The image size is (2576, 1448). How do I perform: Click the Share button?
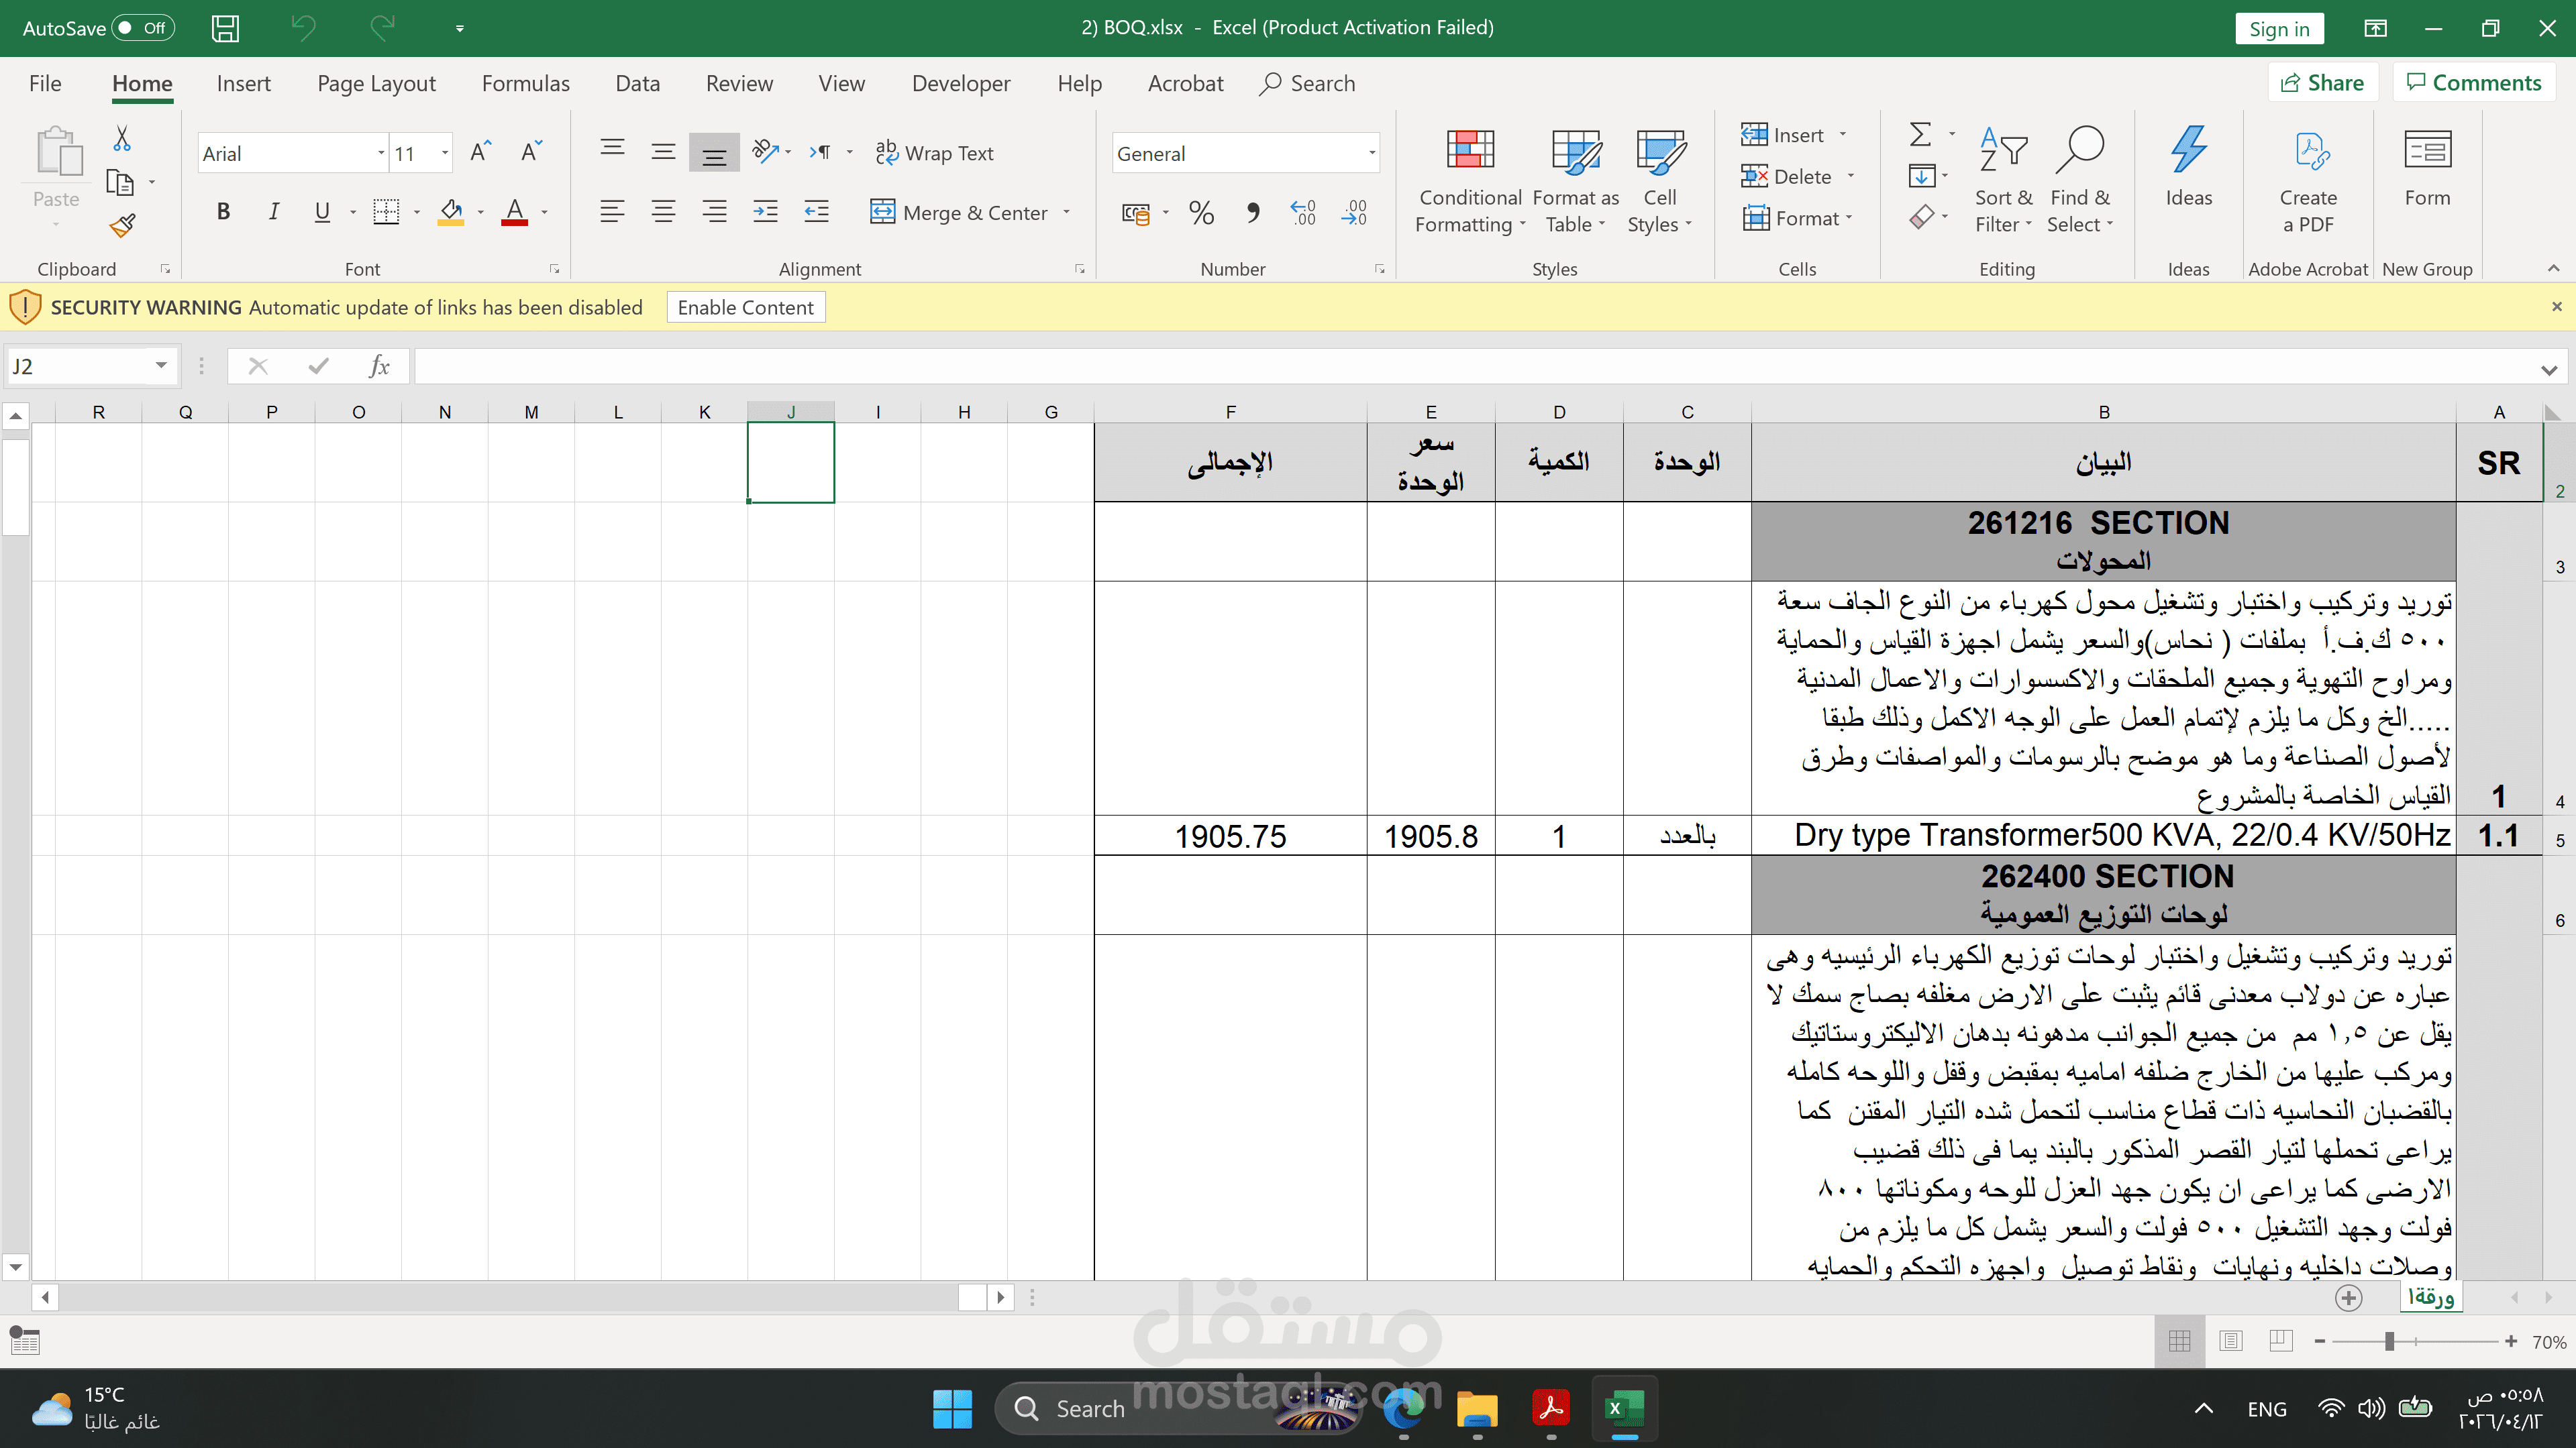[x=2322, y=83]
